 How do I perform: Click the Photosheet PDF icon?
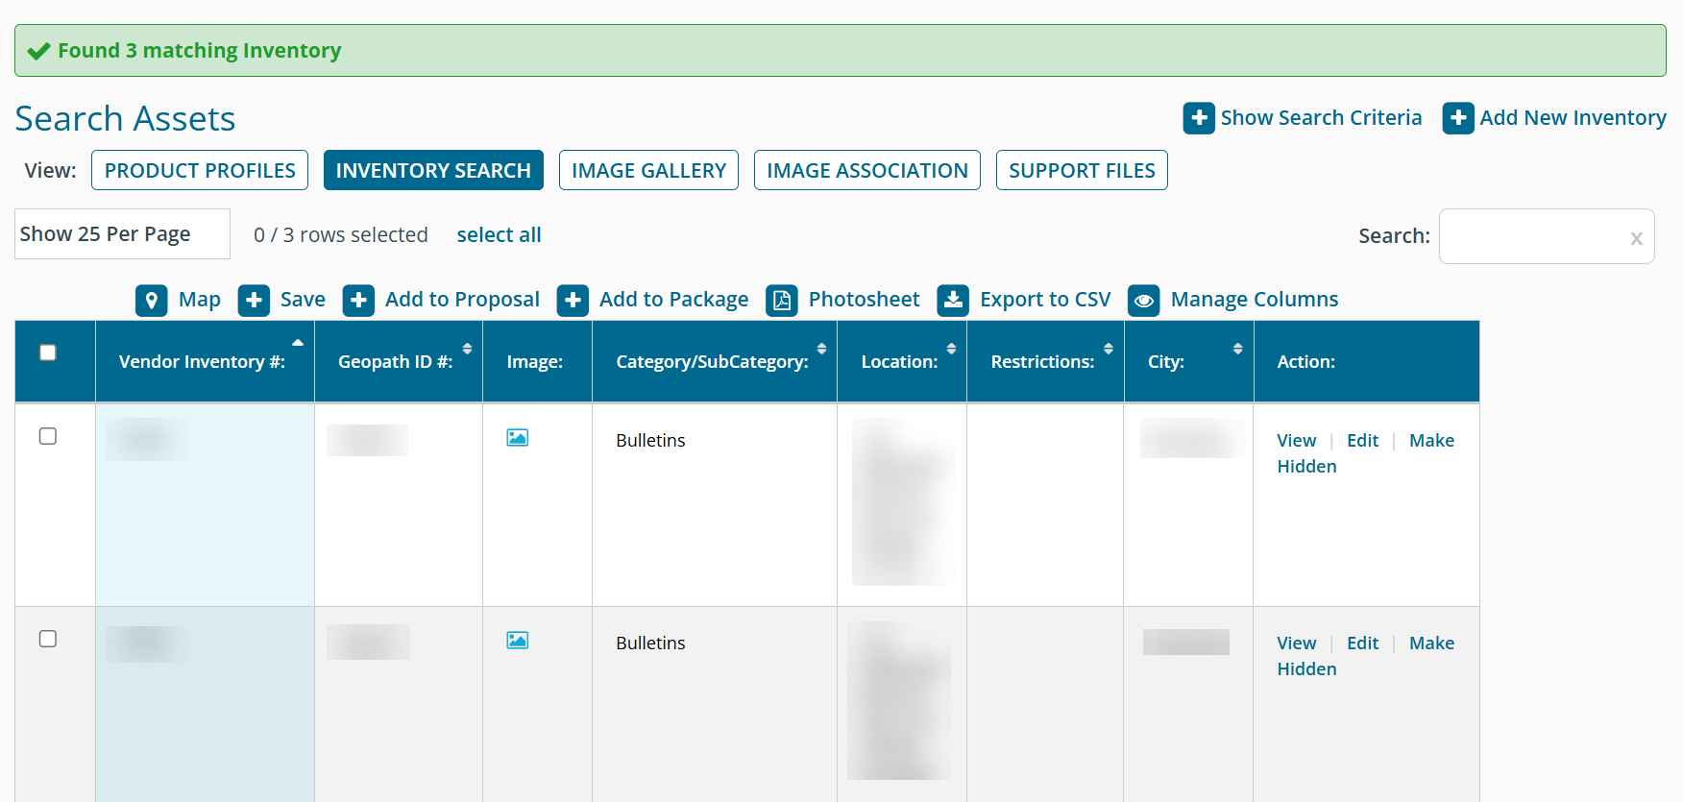pyautogui.click(x=782, y=301)
